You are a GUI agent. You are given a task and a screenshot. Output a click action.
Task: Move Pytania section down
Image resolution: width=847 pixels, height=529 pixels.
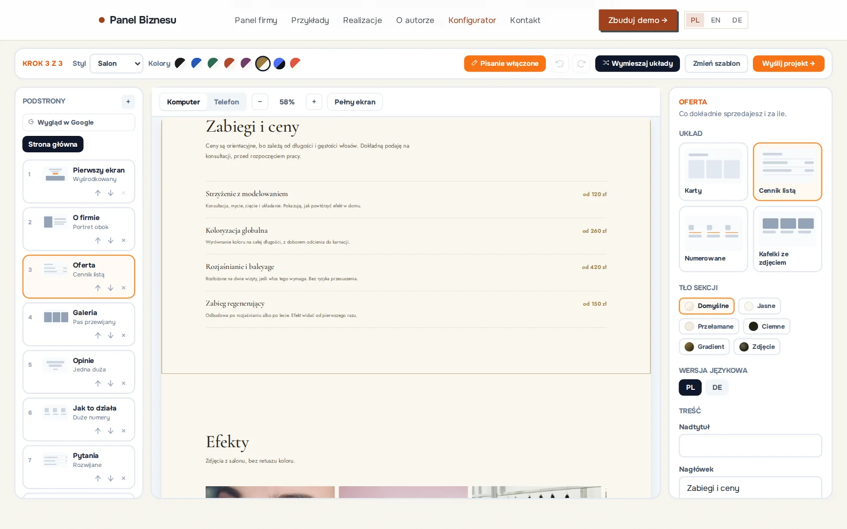[111, 478]
